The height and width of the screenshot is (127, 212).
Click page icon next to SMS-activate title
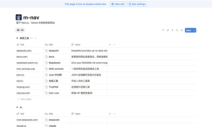click(46, 69)
